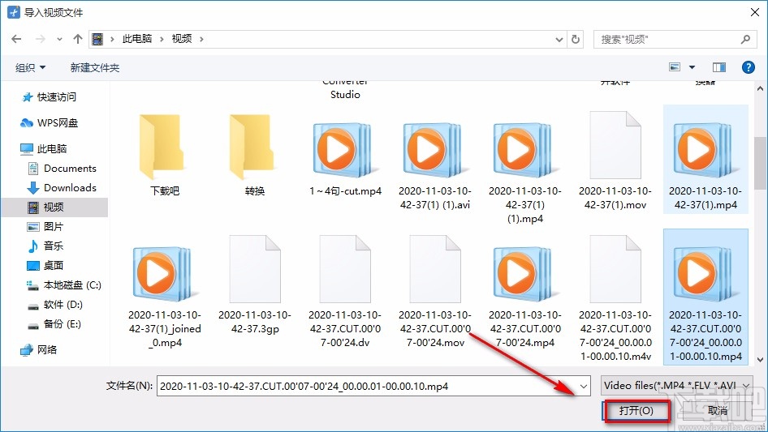768x432 pixels.
Task: Open recent locations dropdown arrow
Action: 59,39
